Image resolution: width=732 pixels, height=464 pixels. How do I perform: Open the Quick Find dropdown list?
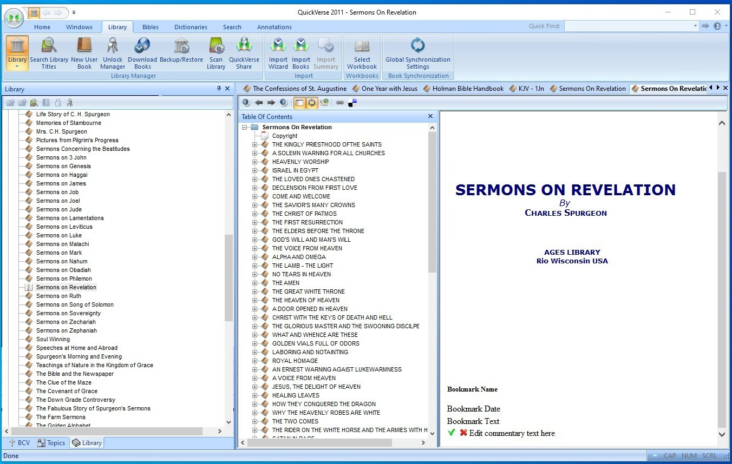point(695,26)
